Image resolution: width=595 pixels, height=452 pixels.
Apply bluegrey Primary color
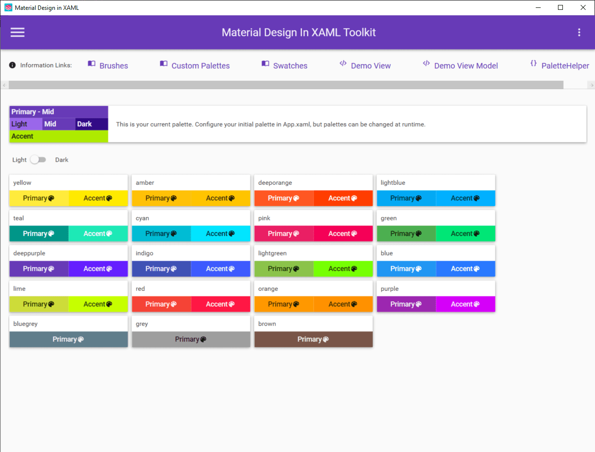click(x=69, y=339)
